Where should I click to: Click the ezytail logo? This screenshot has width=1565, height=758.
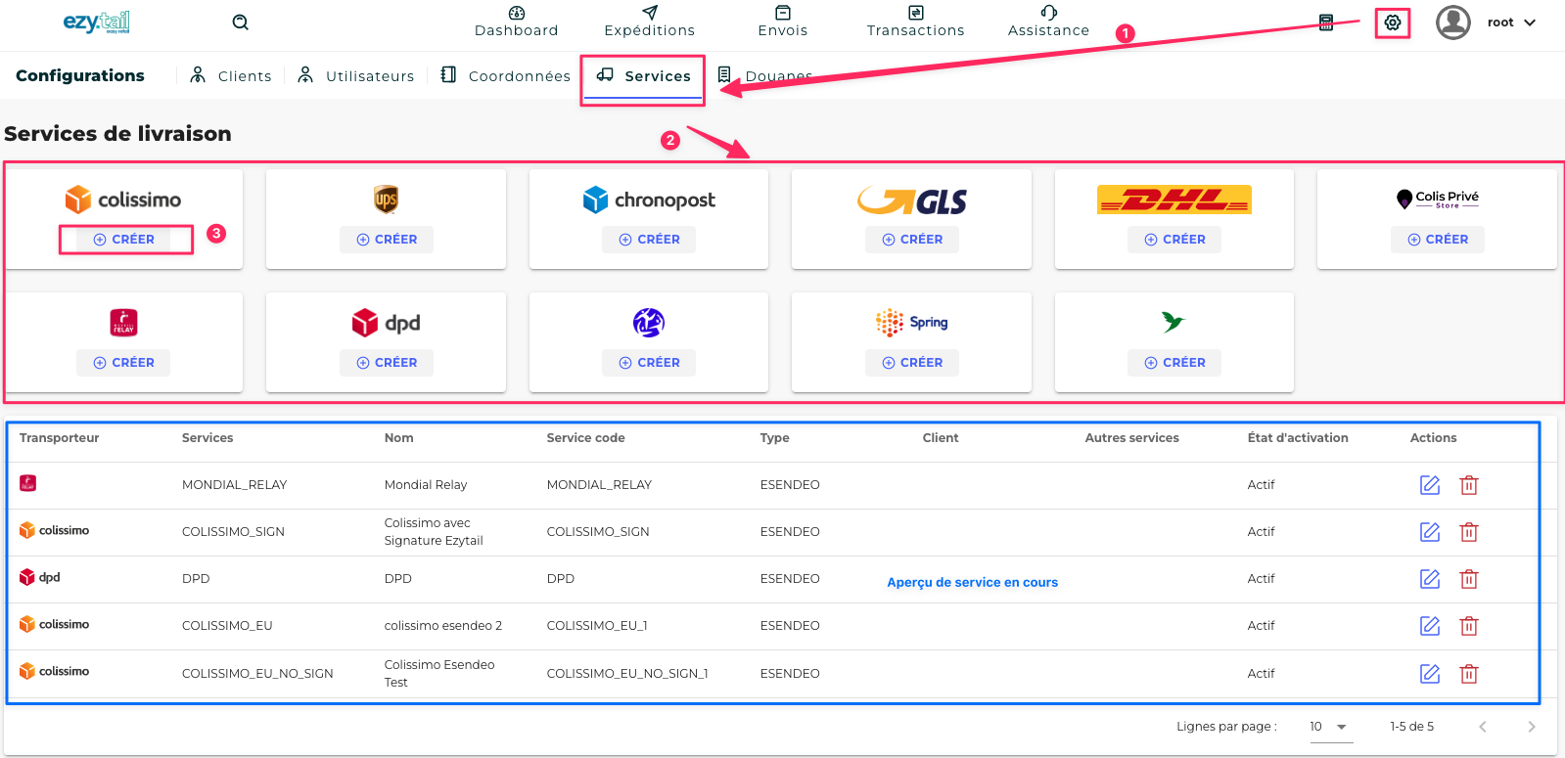point(97,22)
